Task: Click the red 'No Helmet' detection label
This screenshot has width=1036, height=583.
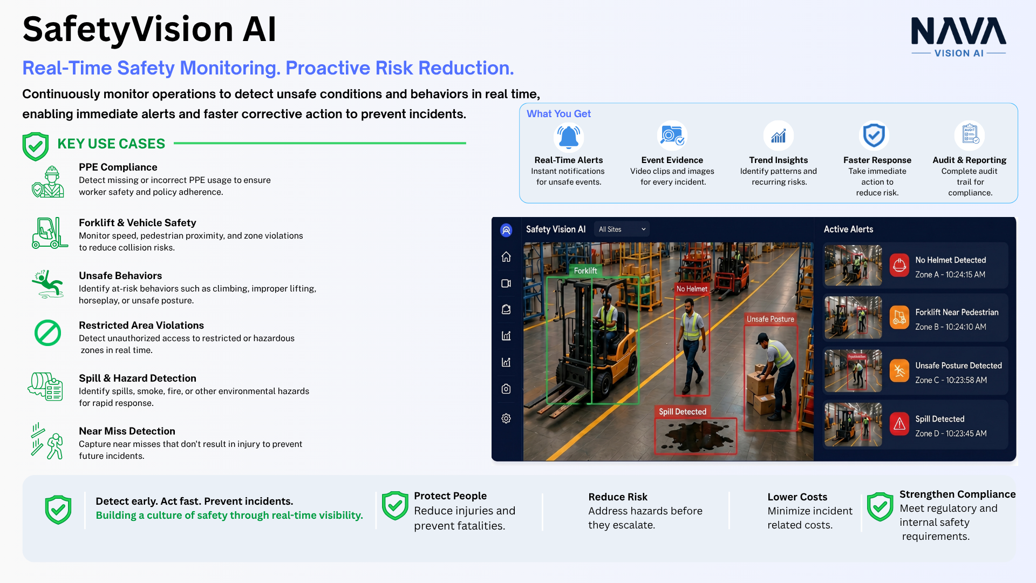Action: point(692,289)
